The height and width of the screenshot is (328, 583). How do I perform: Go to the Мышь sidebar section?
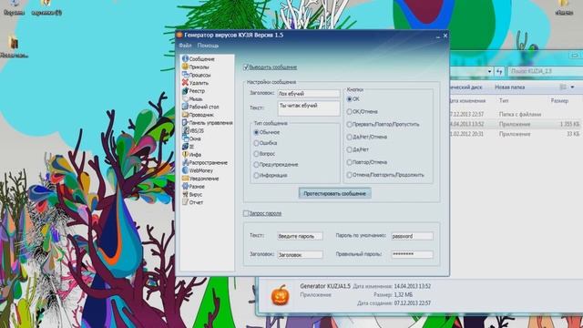192,99
